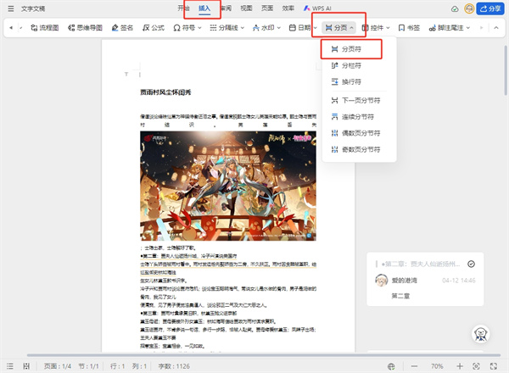
Task: Insert a mind map (思维导图)
Action: [85, 28]
